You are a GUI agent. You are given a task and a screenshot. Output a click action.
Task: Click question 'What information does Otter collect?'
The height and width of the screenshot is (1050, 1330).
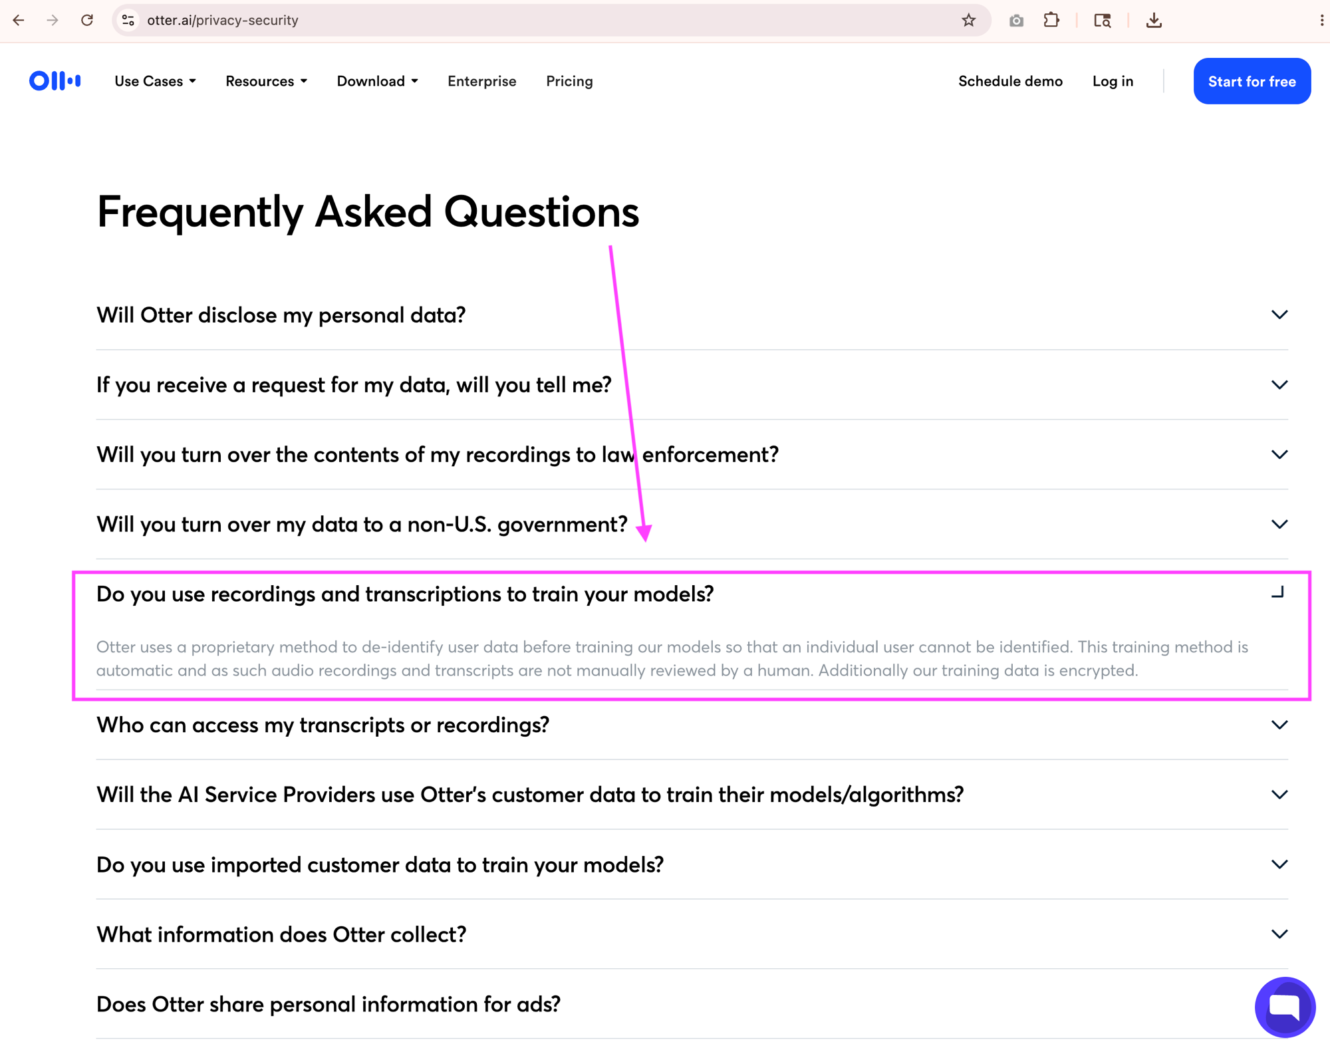281,934
